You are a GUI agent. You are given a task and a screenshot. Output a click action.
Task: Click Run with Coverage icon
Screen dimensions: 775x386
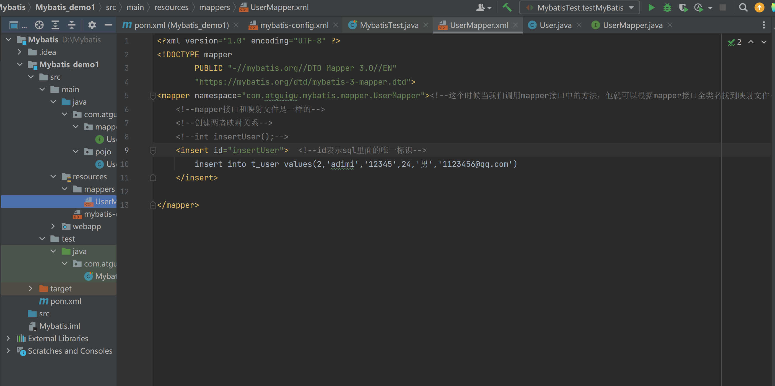683,7
